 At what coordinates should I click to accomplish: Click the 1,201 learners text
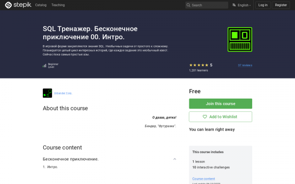[199, 70]
